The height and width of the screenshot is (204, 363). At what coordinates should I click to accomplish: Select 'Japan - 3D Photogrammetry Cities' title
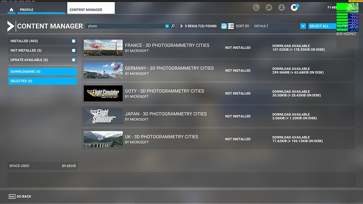(166, 114)
